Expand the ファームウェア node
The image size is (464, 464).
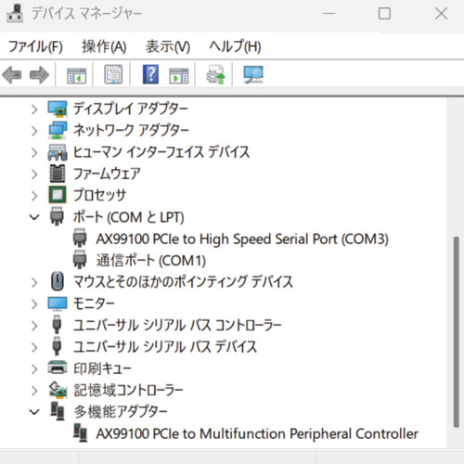34,174
